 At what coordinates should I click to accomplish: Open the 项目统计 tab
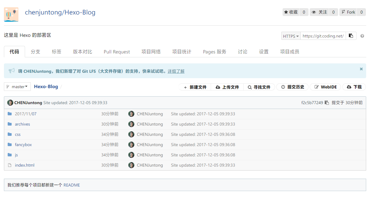coord(182,52)
